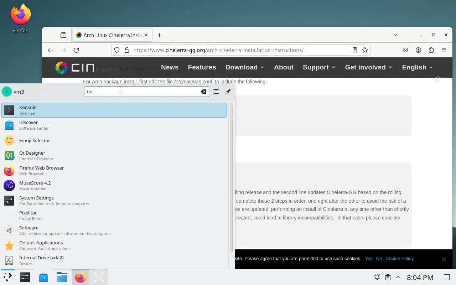Viewport: 456px width, 285px height.
Task: Switch to Firefox in the taskbar
Action: click(81, 277)
